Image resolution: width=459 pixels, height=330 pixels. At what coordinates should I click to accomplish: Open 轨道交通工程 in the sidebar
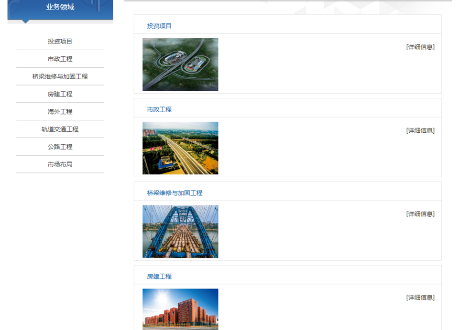click(60, 129)
